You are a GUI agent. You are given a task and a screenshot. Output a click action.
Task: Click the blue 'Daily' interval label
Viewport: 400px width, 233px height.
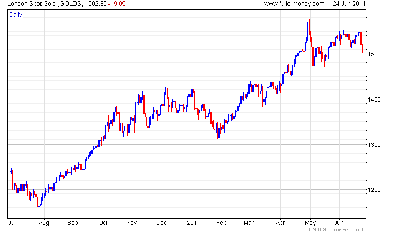[x=15, y=15]
